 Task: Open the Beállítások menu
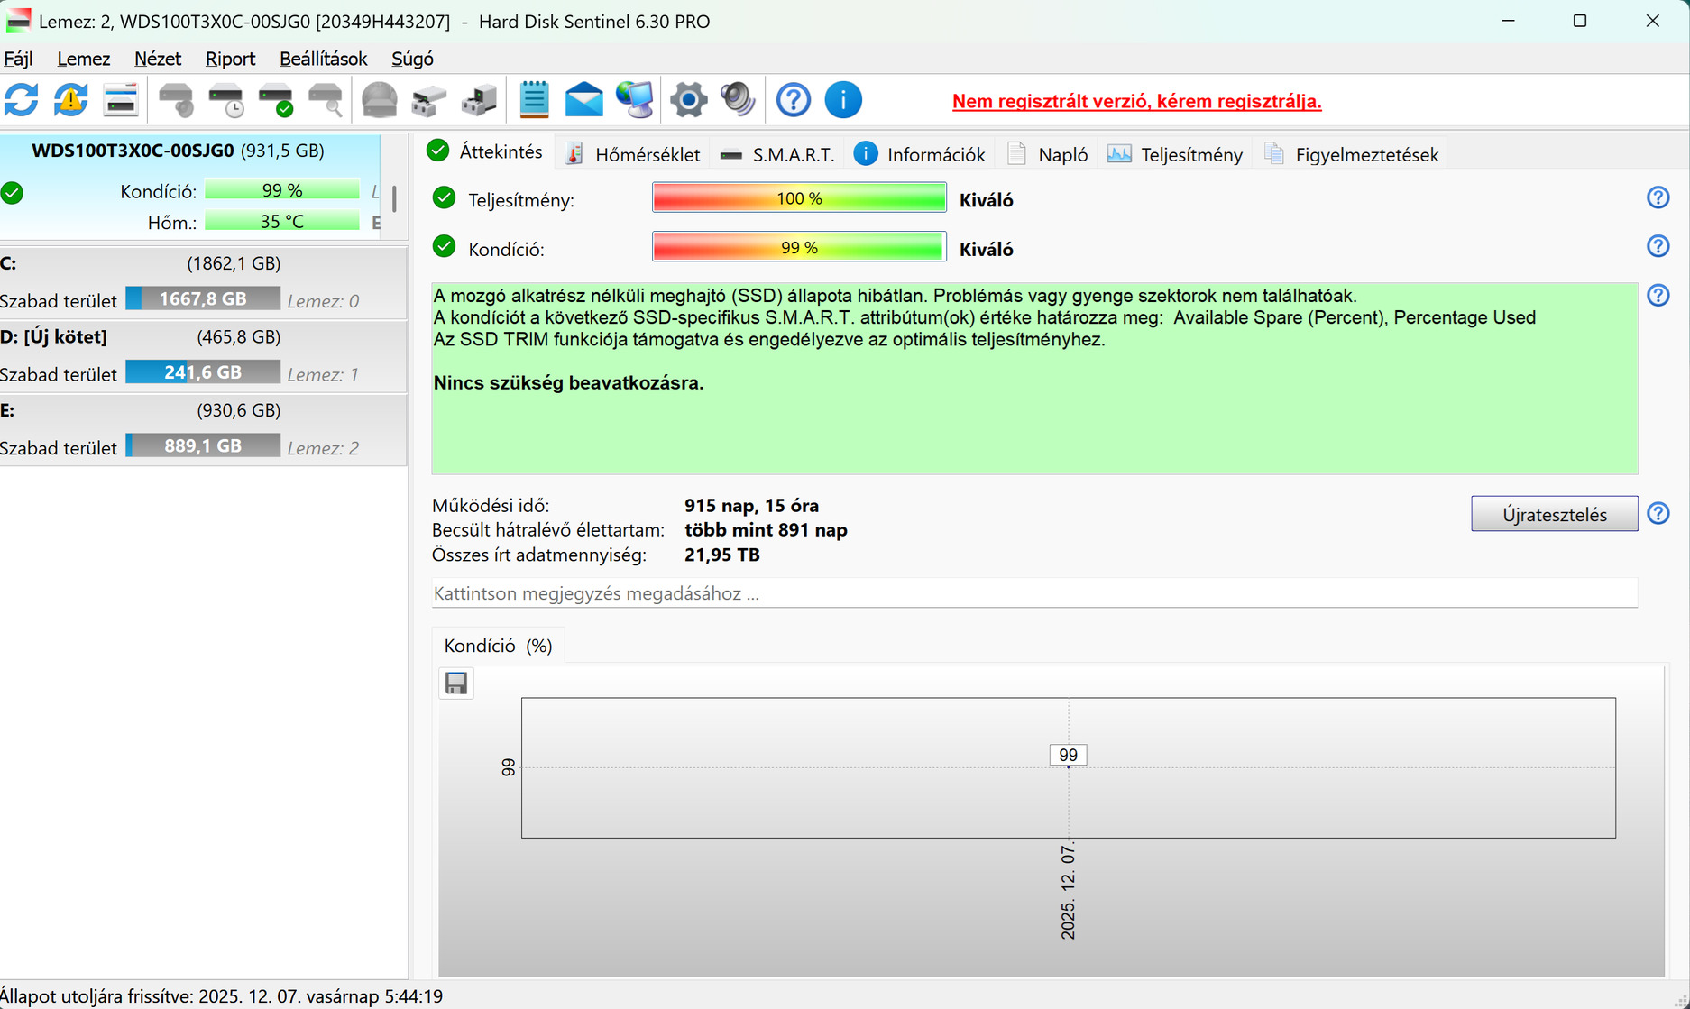pos(323,59)
